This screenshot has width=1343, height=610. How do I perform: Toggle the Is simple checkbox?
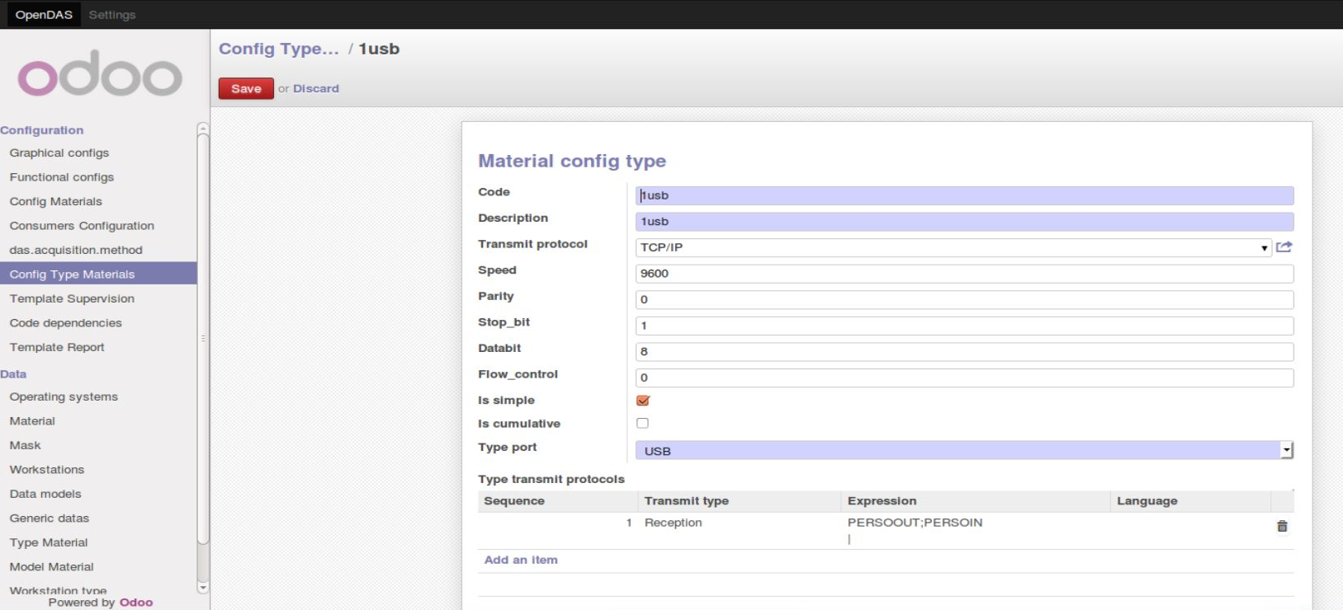[x=643, y=400]
